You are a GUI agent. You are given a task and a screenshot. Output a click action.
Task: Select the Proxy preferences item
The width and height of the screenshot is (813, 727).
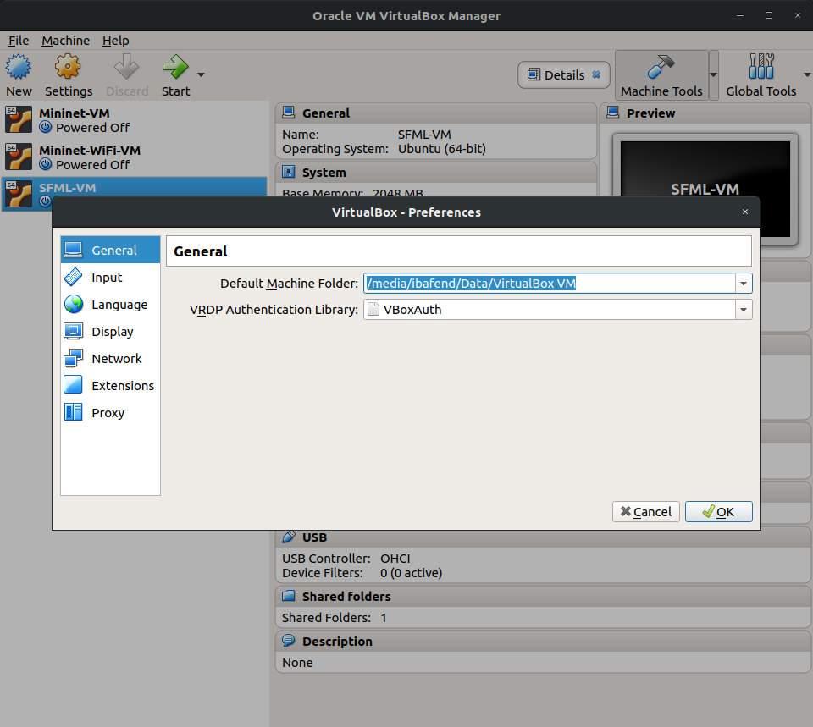108,413
